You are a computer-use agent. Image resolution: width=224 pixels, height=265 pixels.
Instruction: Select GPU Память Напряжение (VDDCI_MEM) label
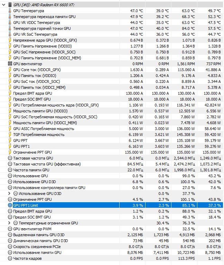coord(47,58)
